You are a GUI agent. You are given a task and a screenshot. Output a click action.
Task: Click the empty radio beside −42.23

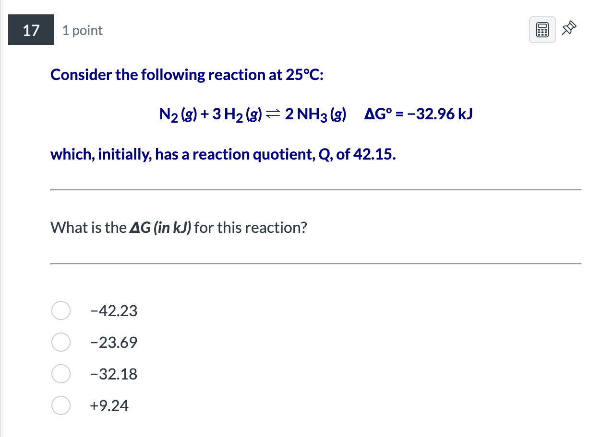61,310
